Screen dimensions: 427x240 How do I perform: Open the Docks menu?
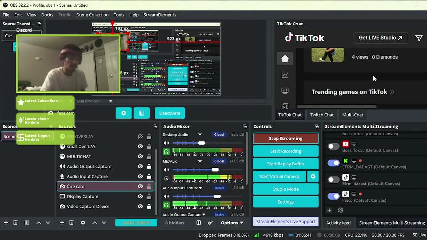47,15
